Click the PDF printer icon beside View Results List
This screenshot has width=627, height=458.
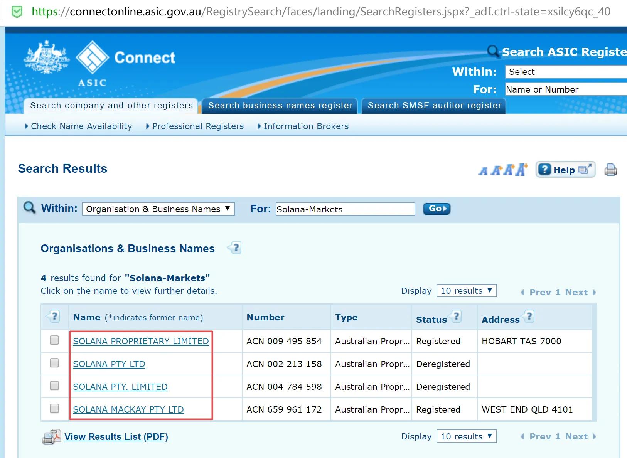(x=52, y=437)
